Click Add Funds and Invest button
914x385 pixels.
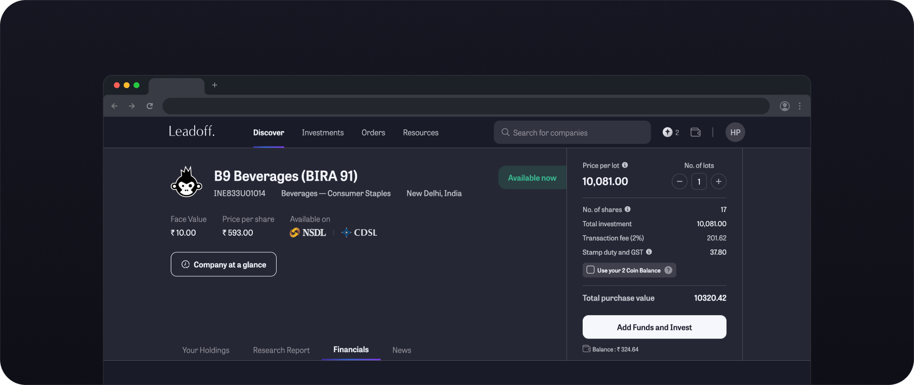pos(654,327)
